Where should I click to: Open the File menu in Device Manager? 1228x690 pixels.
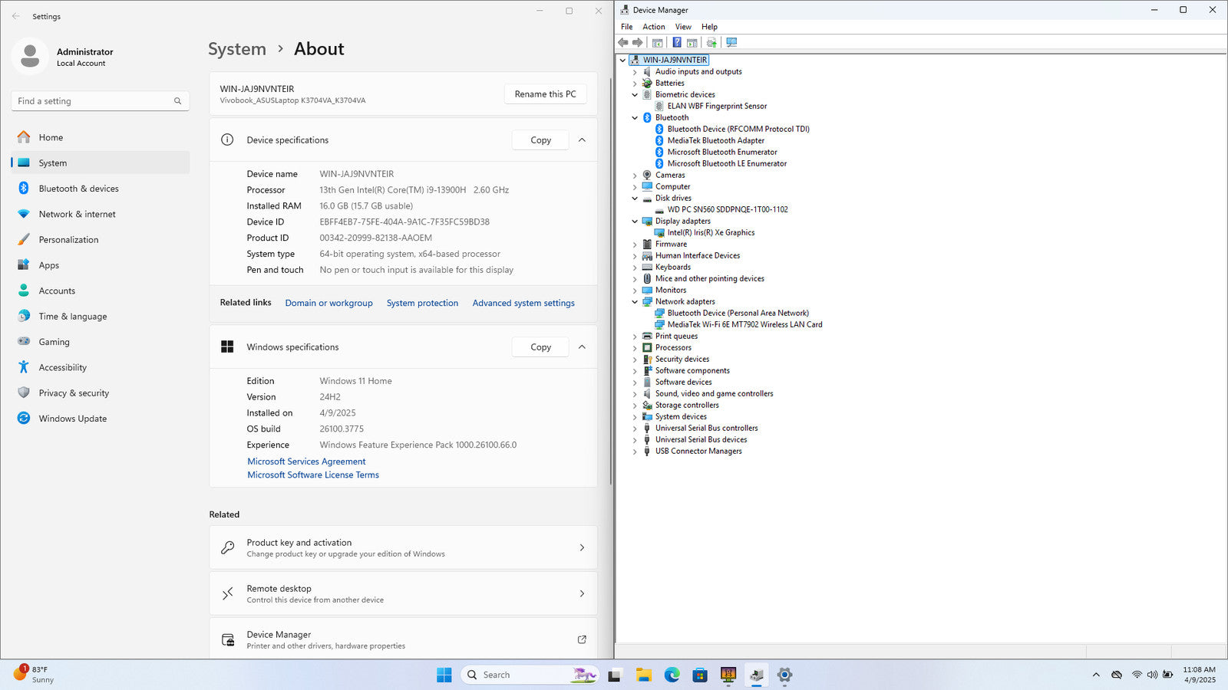pos(627,27)
